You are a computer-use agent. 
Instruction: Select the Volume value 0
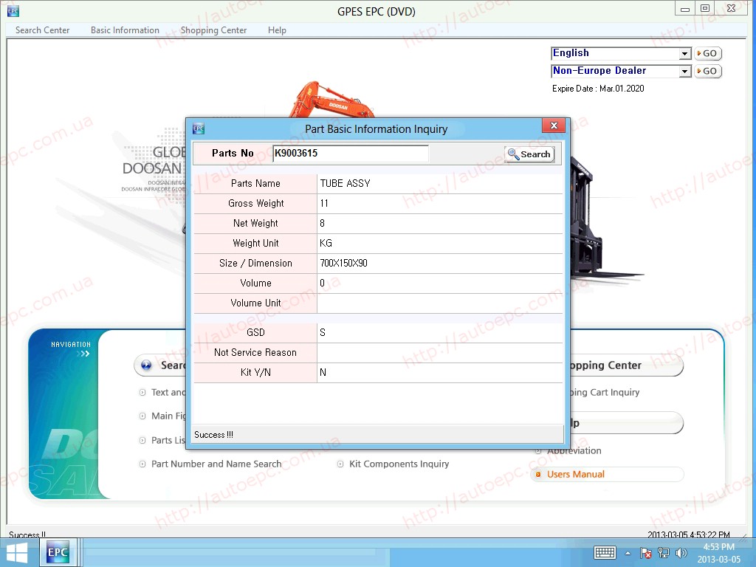[x=322, y=283]
